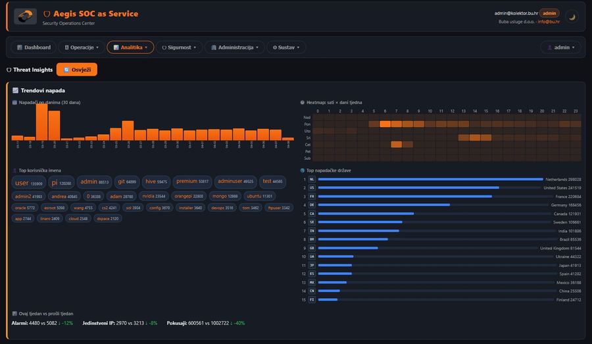Click the NL country code badge

[312, 179]
